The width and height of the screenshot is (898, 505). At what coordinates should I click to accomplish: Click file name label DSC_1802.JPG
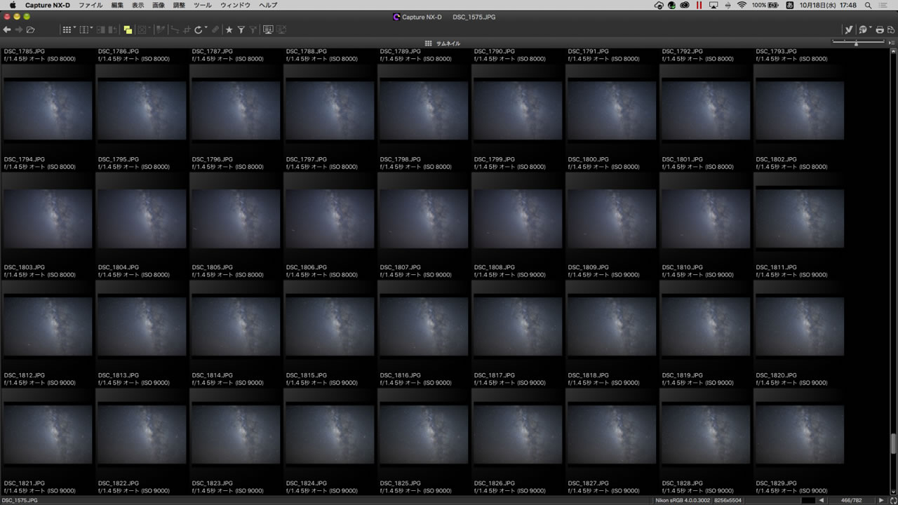tap(776, 159)
